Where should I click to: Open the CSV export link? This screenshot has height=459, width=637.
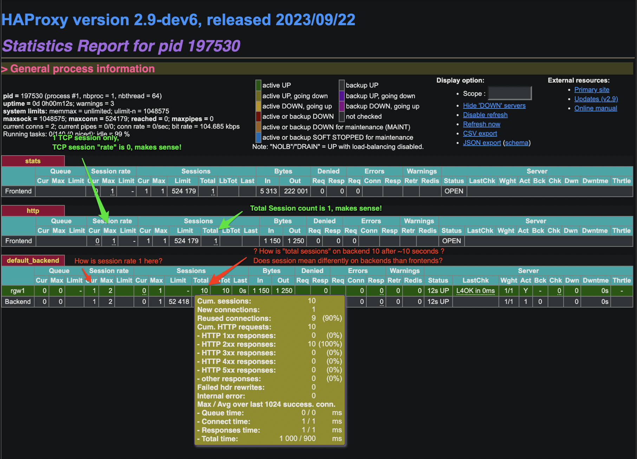(x=480, y=133)
